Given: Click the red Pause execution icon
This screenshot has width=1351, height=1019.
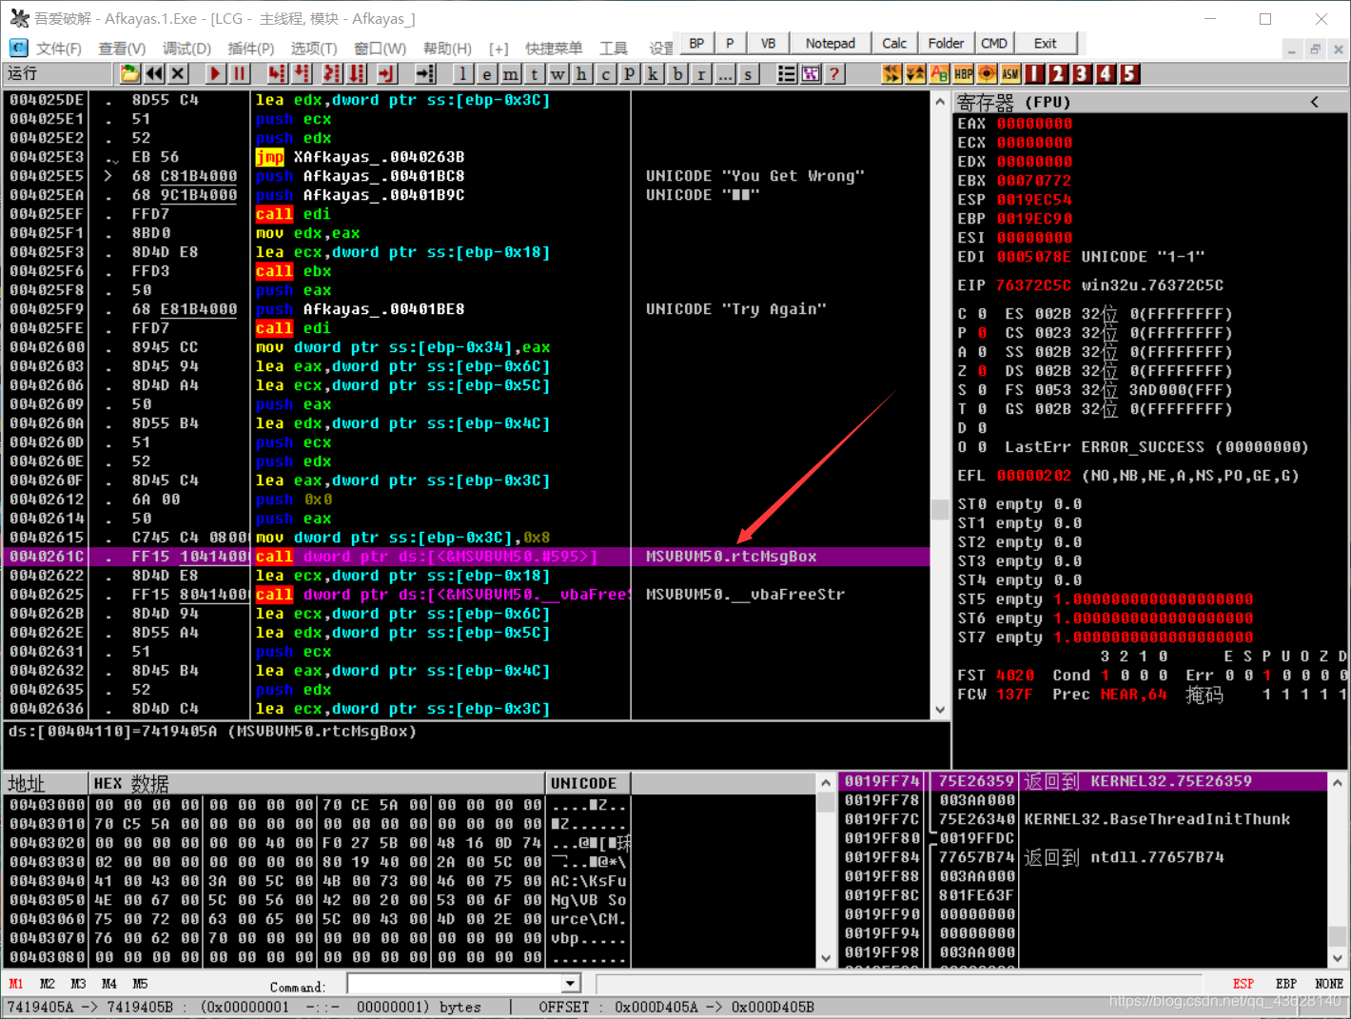Looking at the screenshot, I should pyautogui.click(x=239, y=73).
